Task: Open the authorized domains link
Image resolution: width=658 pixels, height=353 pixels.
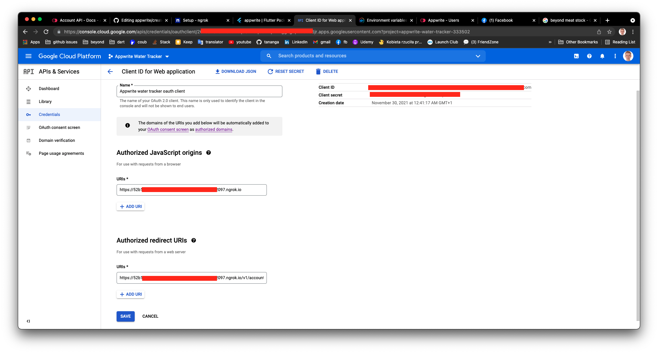Action: click(213, 129)
